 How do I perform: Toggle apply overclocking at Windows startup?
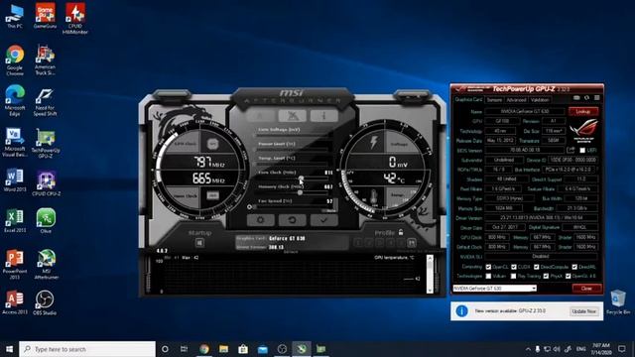coord(199,243)
